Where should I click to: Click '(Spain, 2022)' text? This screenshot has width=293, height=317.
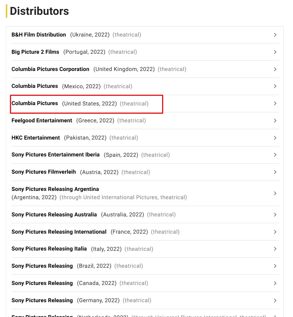pyautogui.click(x=121, y=155)
